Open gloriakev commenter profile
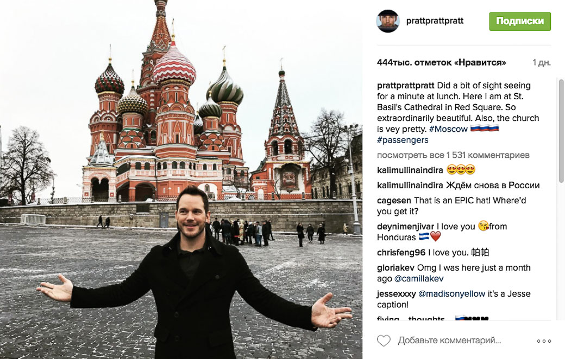Screen dimensions: 565x359 click(395, 268)
